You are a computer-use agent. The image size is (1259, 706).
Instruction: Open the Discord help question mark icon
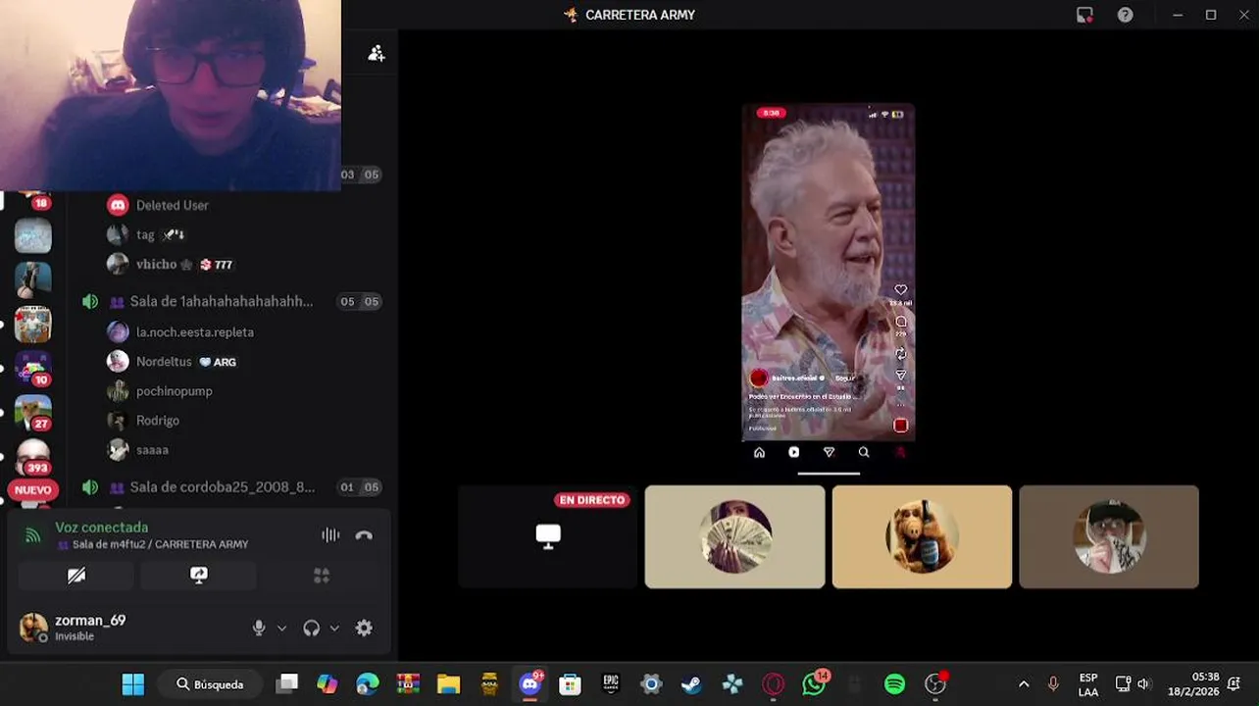(x=1126, y=15)
